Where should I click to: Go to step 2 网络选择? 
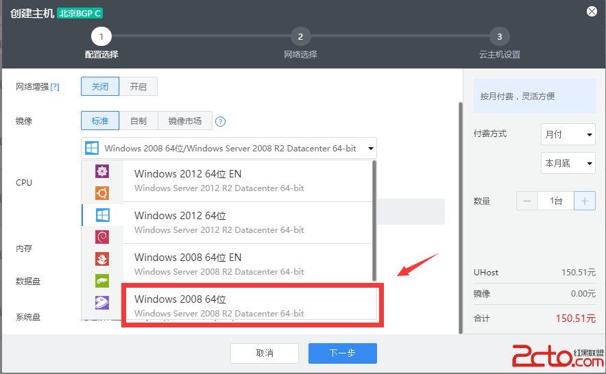tap(300, 36)
